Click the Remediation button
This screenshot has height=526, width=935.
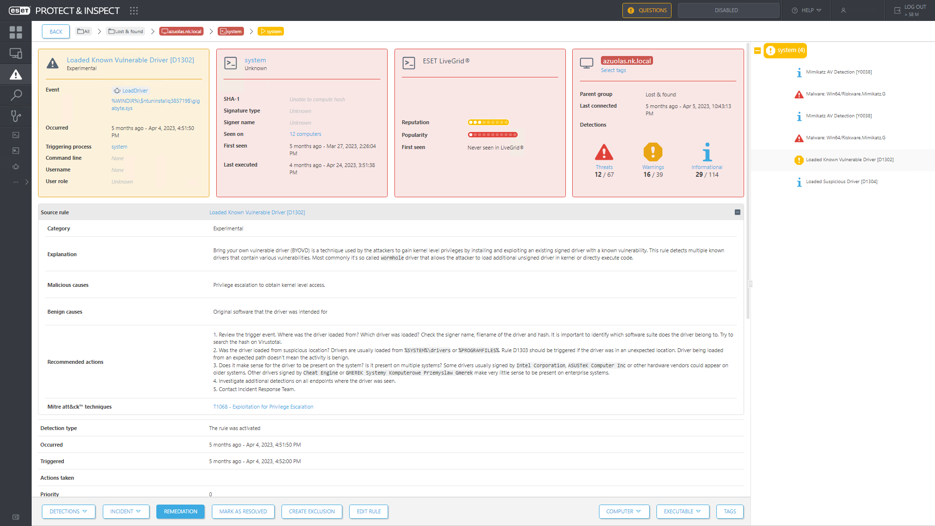180,511
